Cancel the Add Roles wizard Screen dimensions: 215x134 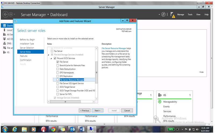point(127,110)
